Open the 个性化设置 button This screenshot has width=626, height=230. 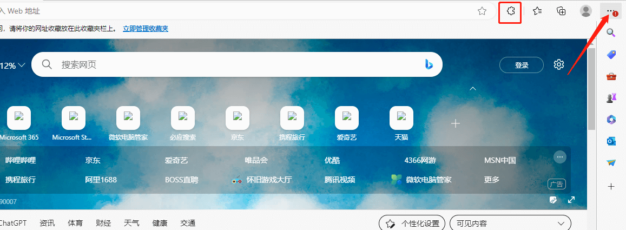coord(412,223)
